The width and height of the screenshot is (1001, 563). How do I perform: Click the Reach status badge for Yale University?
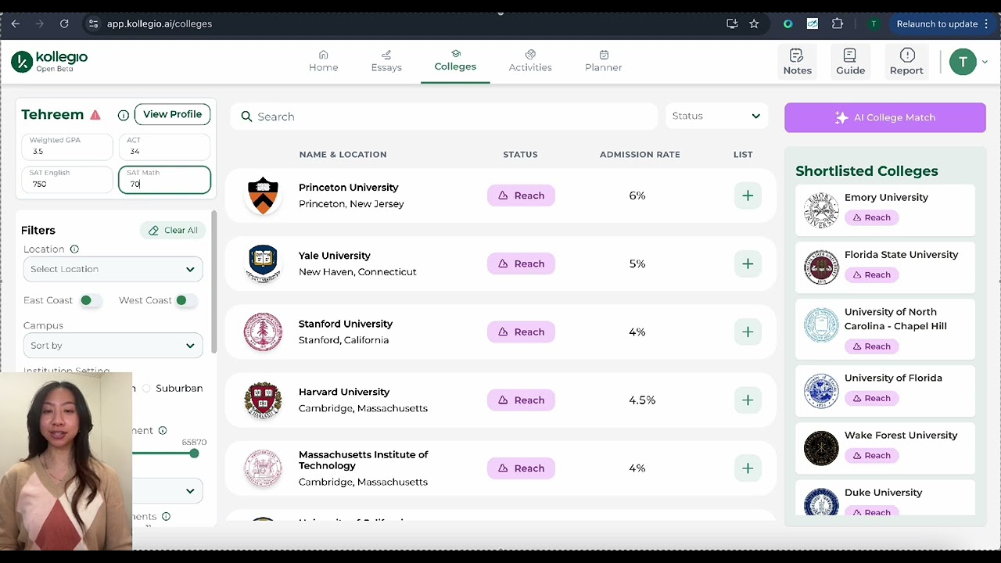521,264
